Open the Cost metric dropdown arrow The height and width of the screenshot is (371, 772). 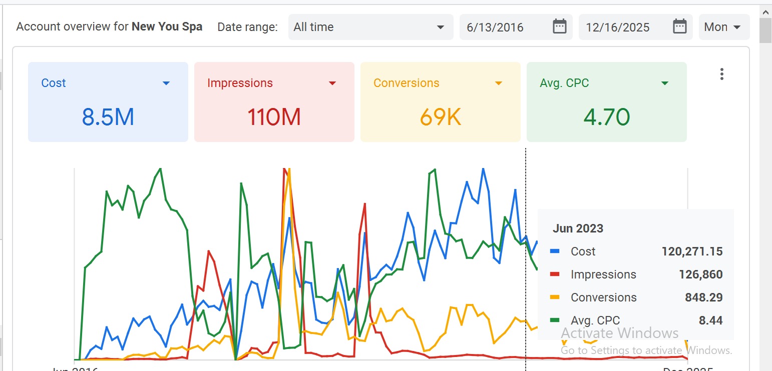(x=166, y=83)
